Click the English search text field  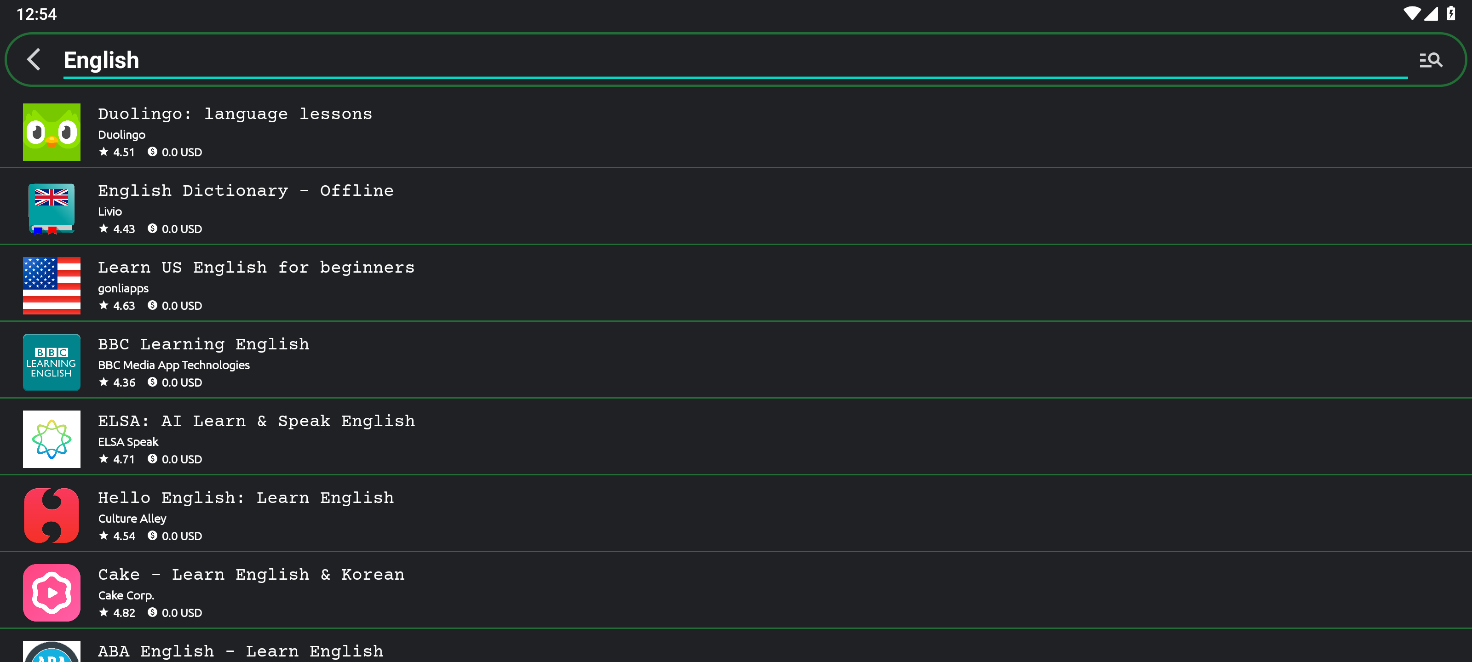tap(735, 60)
